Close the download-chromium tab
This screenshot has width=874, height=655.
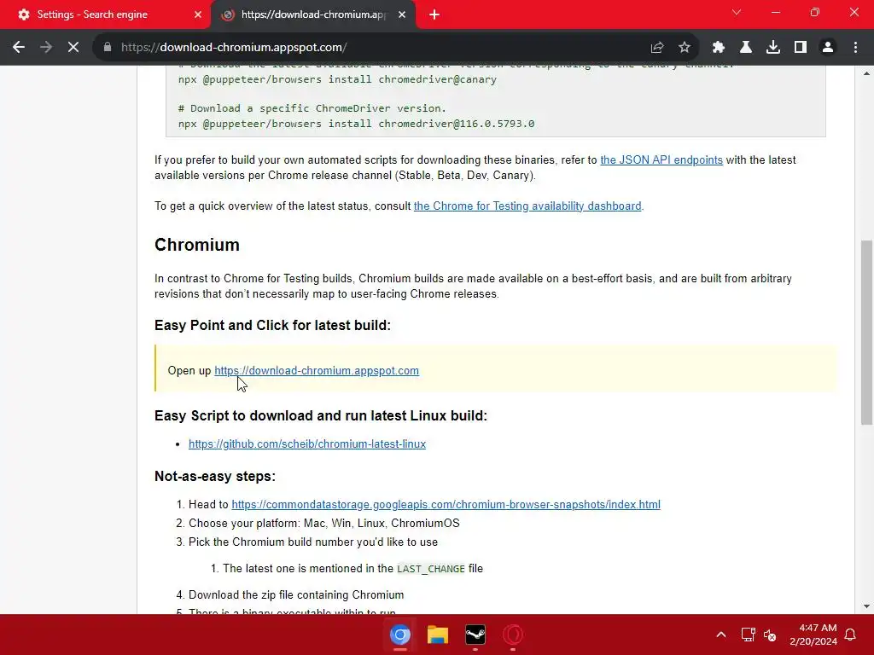[x=402, y=14]
